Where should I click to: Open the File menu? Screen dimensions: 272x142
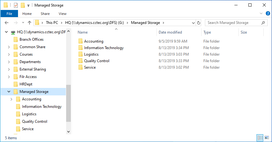(x=9, y=14)
